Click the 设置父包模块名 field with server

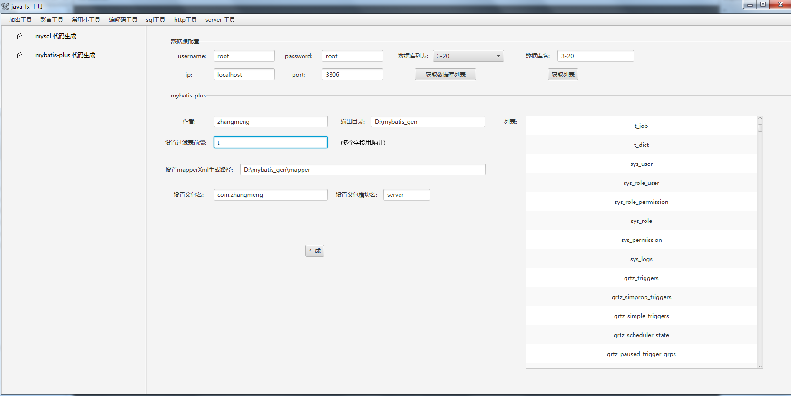click(x=406, y=195)
